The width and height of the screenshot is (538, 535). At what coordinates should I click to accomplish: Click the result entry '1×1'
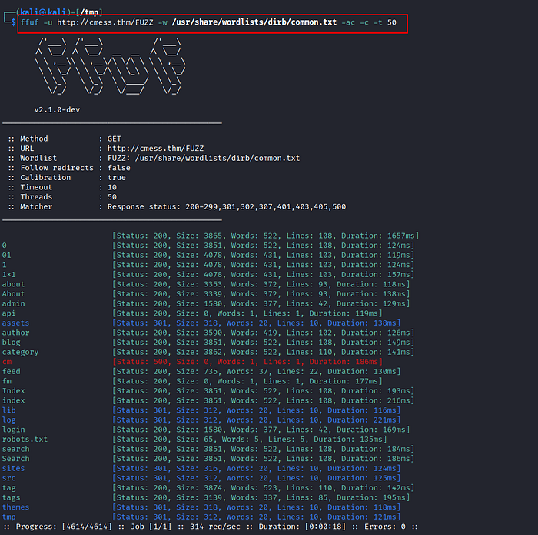(9, 275)
